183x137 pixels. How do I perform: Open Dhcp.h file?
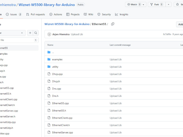pyautogui.click(x=56, y=81)
